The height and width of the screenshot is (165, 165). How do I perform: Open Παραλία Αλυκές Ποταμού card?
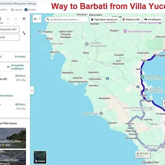13,158
